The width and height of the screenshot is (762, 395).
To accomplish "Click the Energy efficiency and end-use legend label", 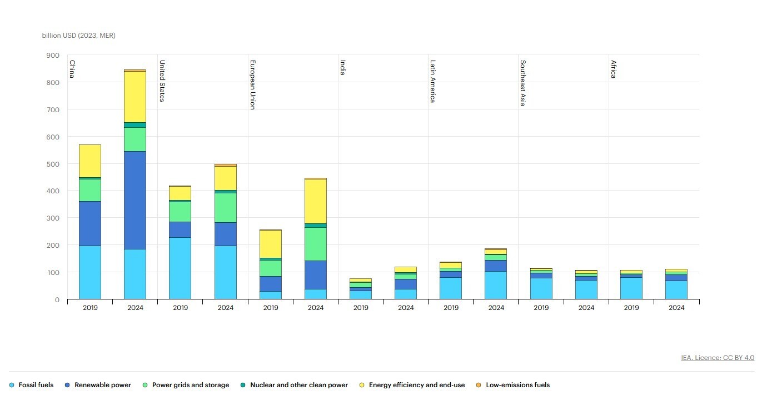I will click(416, 385).
